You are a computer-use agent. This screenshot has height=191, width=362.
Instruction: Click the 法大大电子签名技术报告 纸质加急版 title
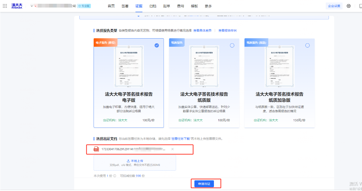point(279,97)
